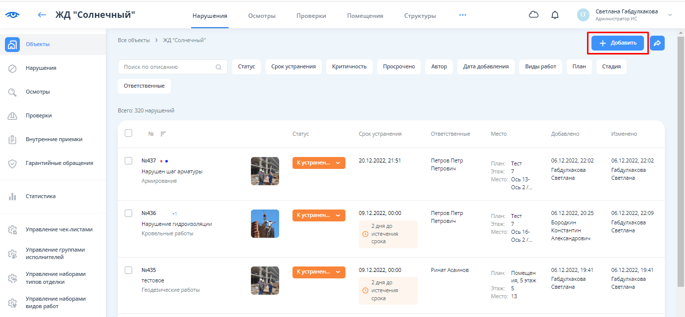Open the cloud sync icon in header
The height and width of the screenshot is (317, 685).
(x=534, y=15)
